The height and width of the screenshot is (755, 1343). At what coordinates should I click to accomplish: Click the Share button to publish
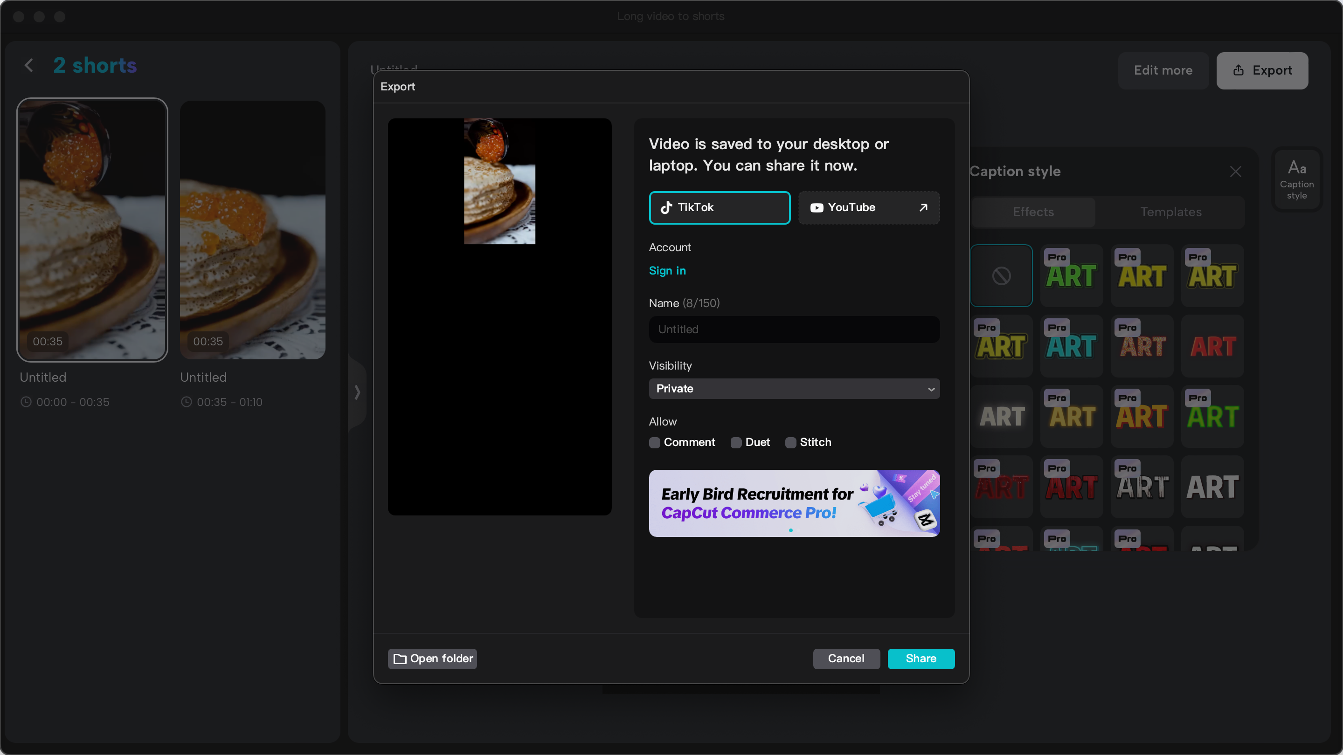click(921, 659)
